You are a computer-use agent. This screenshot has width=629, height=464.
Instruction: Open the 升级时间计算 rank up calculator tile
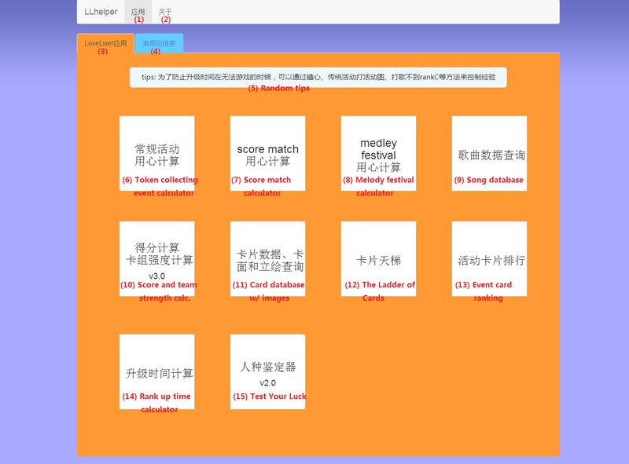(x=156, y=372)
